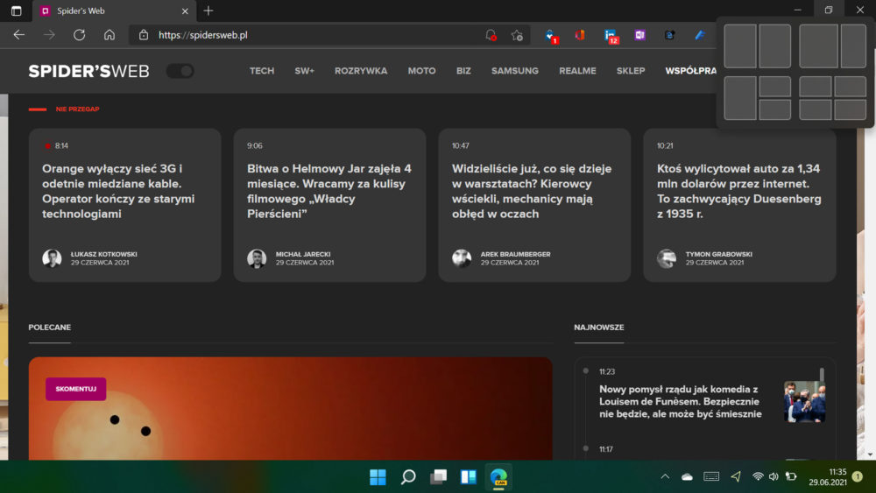Image resolution: width=876 pixels, height=493 pixels.
Task: Click the blue pen extension icon
Action: (x=699, y=35)
